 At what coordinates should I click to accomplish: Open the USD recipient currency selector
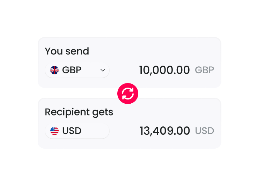click(x=77, y=131)
